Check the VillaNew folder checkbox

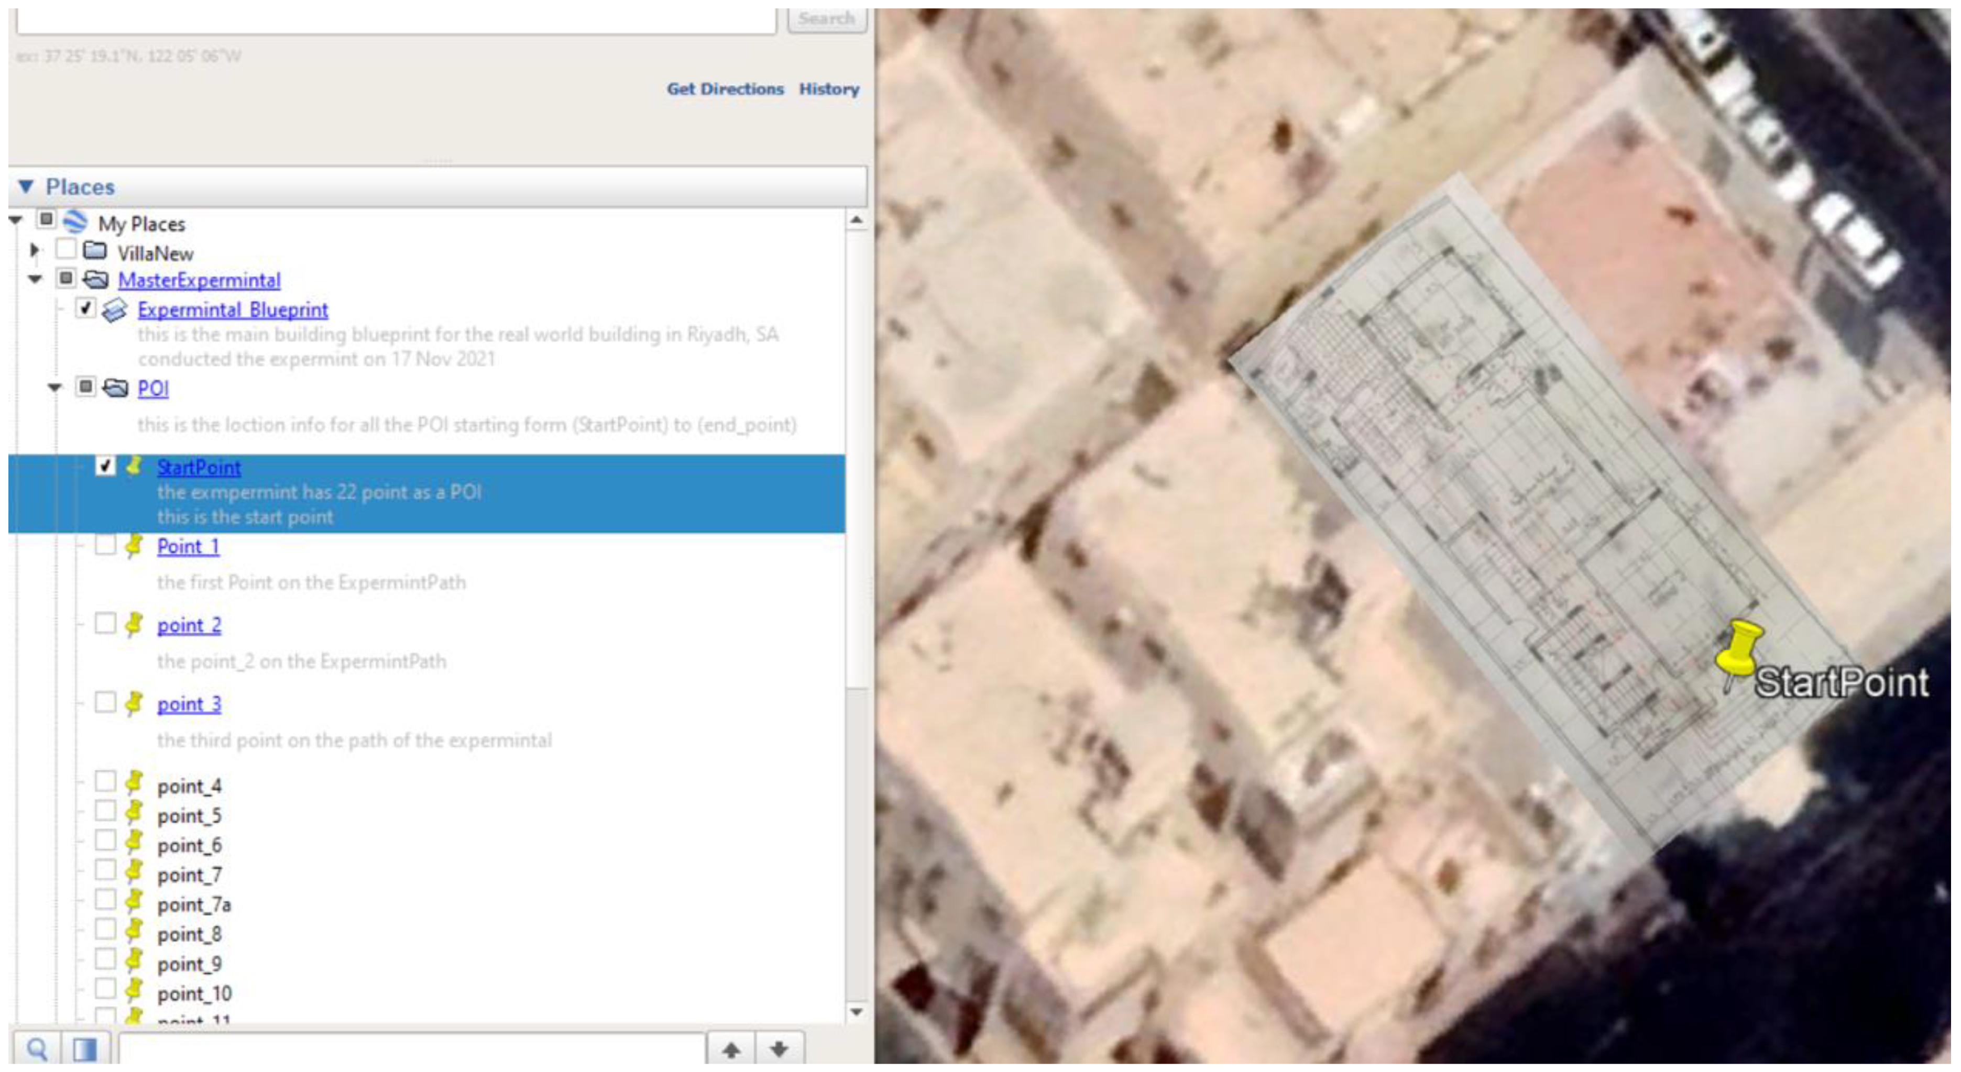[66, 250]
